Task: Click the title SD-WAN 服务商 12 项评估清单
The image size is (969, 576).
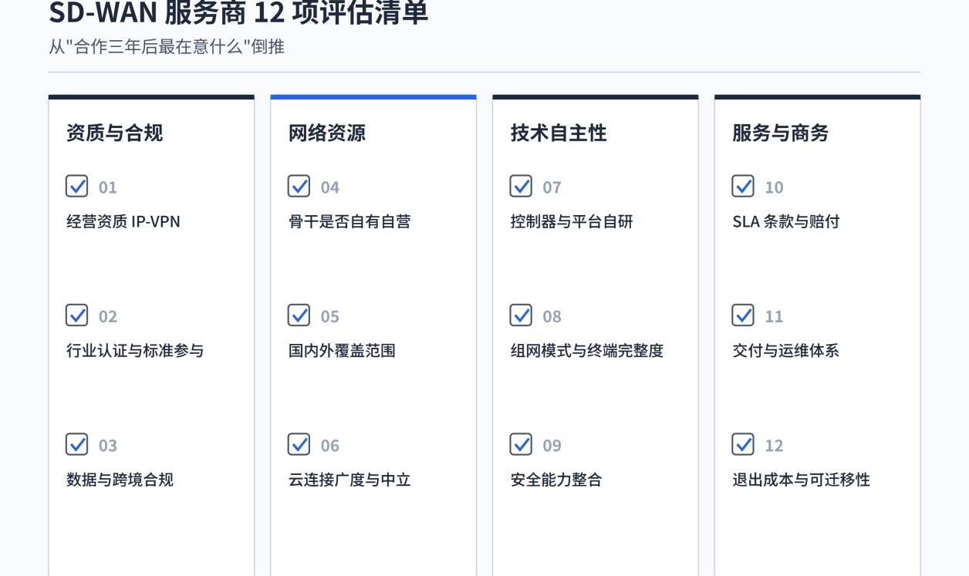Action: (238, 12)
